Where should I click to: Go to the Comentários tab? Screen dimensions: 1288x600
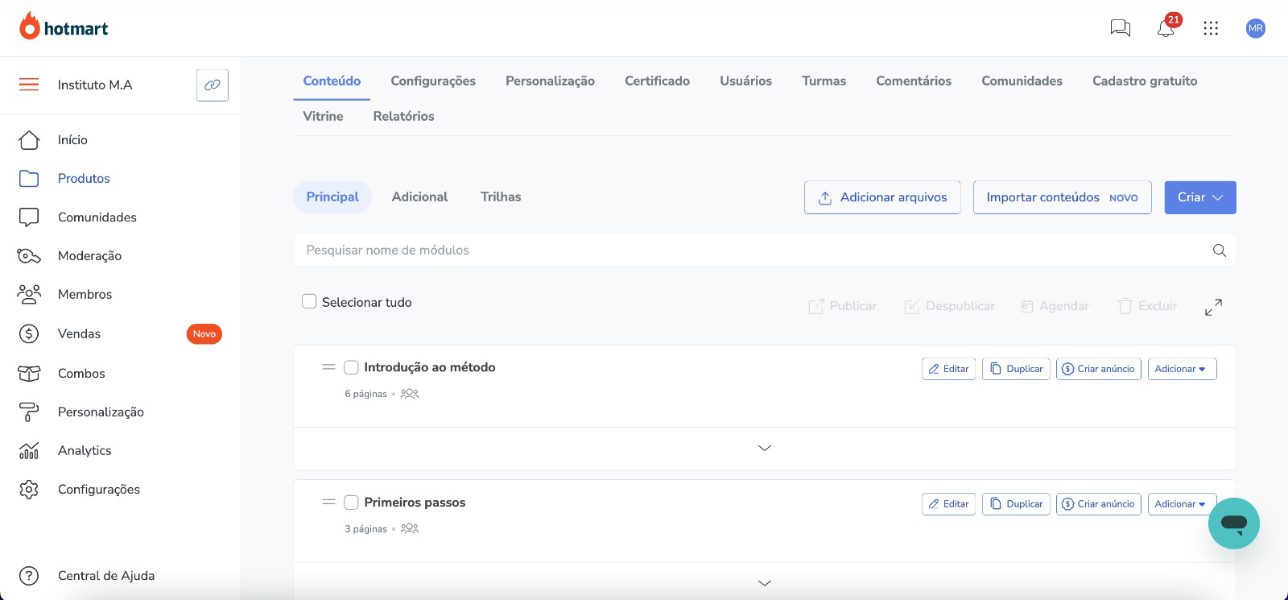[x=914, y=81]
